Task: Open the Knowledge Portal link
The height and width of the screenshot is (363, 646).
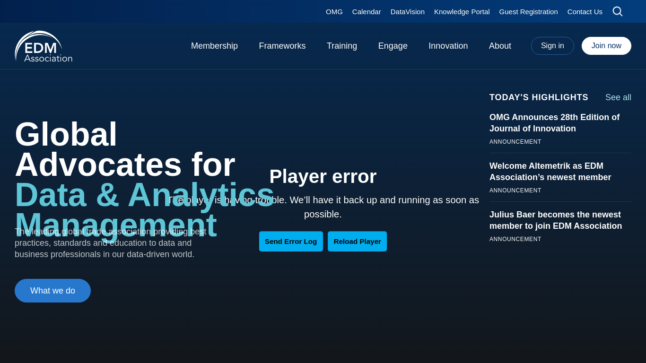Action: tap(462, 11)
